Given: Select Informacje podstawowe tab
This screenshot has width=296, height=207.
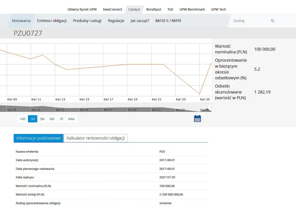Looking at the screenshot, I should pyautogui.click(x=38, y=138).
